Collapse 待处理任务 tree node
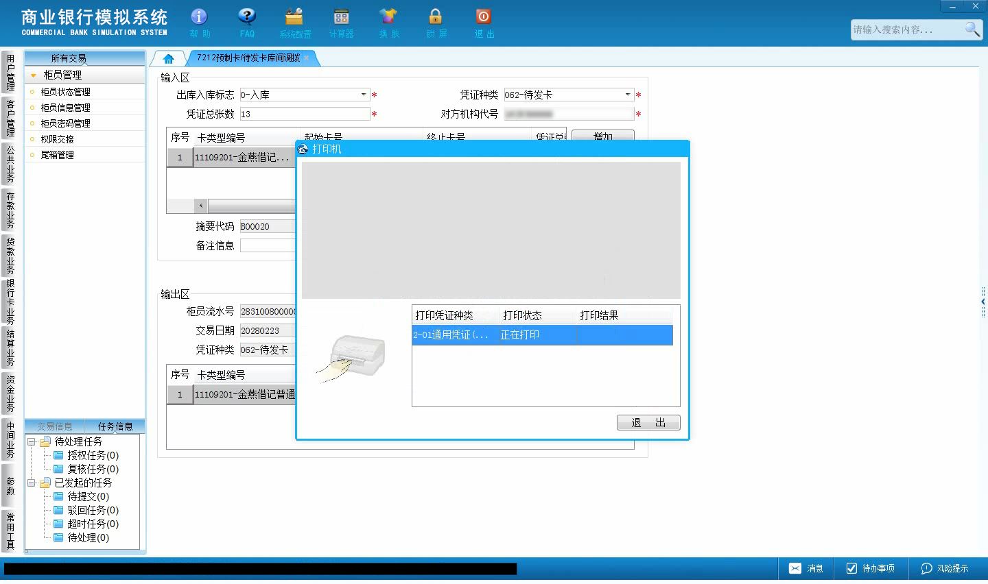This screenshot has height=584, width=988. coord(31,441)
